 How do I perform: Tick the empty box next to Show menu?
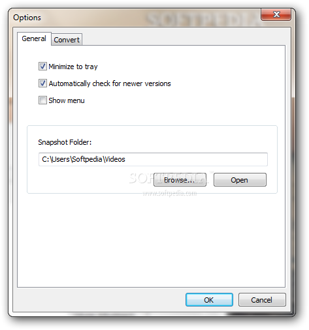pos(42,100)
